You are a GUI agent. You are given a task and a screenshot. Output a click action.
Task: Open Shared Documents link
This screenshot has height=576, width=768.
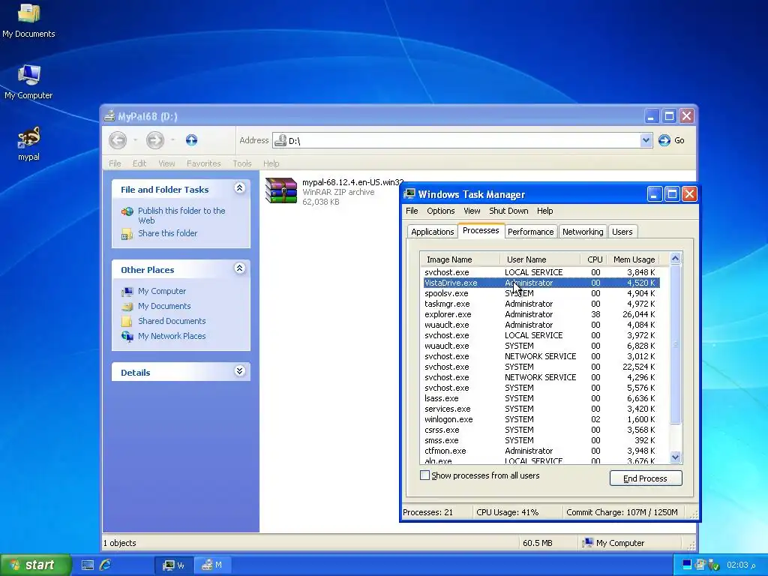[x=172, y=321]
